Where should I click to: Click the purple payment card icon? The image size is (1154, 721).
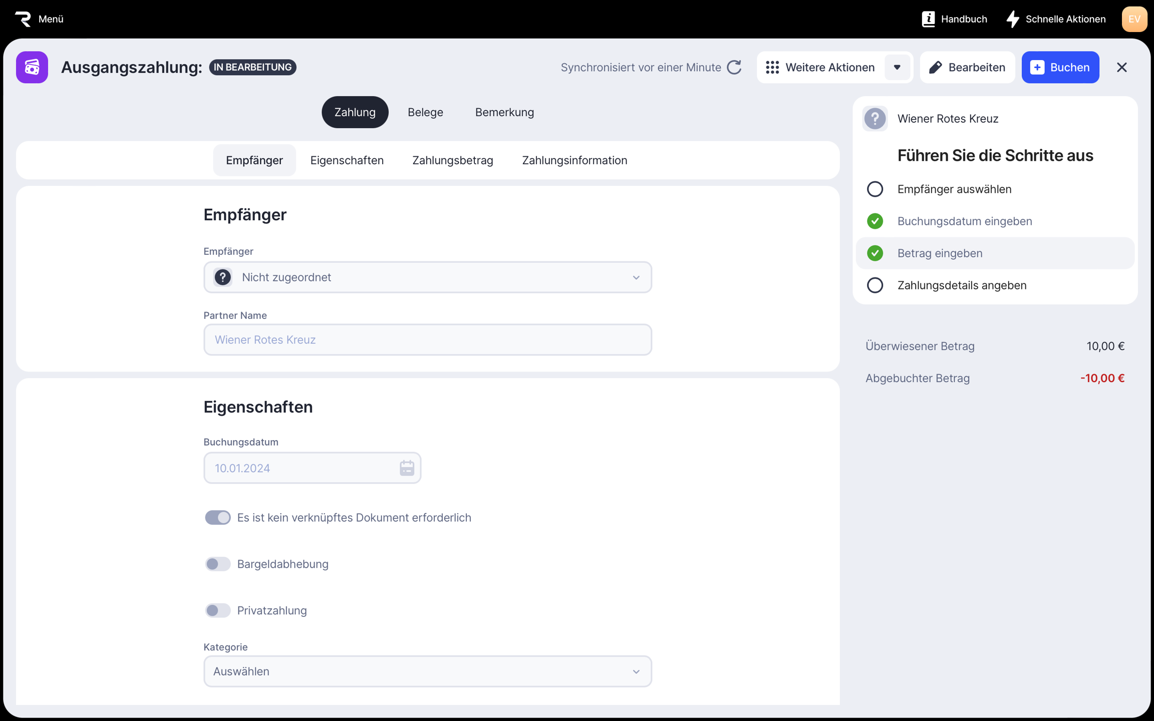click(x=32, y=67)
